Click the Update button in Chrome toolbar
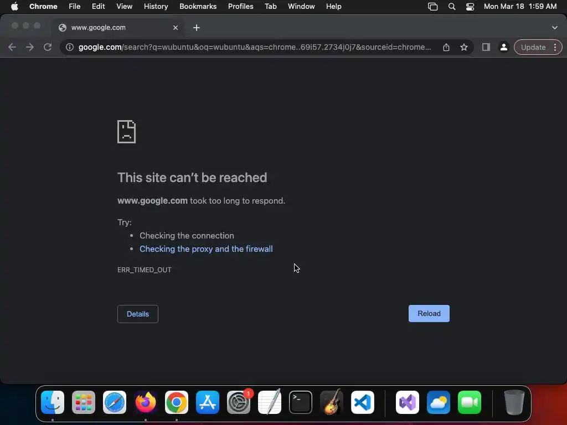This screenshot has height=425, width=567. 533,48
